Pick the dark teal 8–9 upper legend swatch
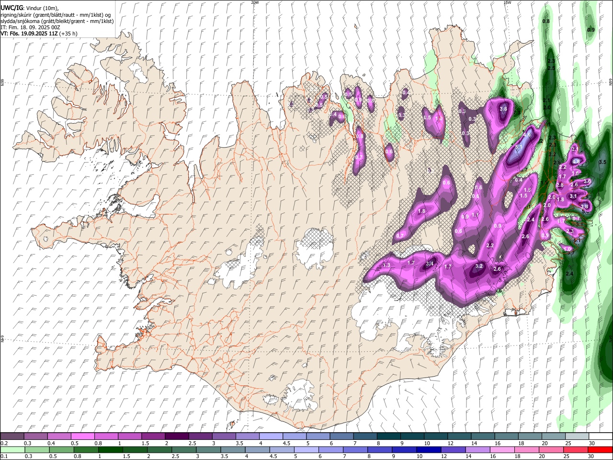613x460 pixels. click(x=389, y=436)
